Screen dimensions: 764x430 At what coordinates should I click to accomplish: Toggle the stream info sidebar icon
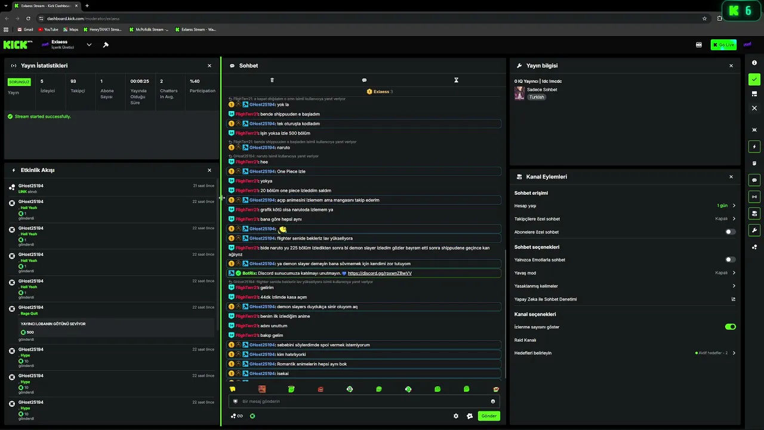[754, 213]
